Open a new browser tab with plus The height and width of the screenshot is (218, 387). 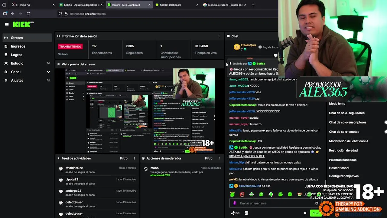point(253,5)
